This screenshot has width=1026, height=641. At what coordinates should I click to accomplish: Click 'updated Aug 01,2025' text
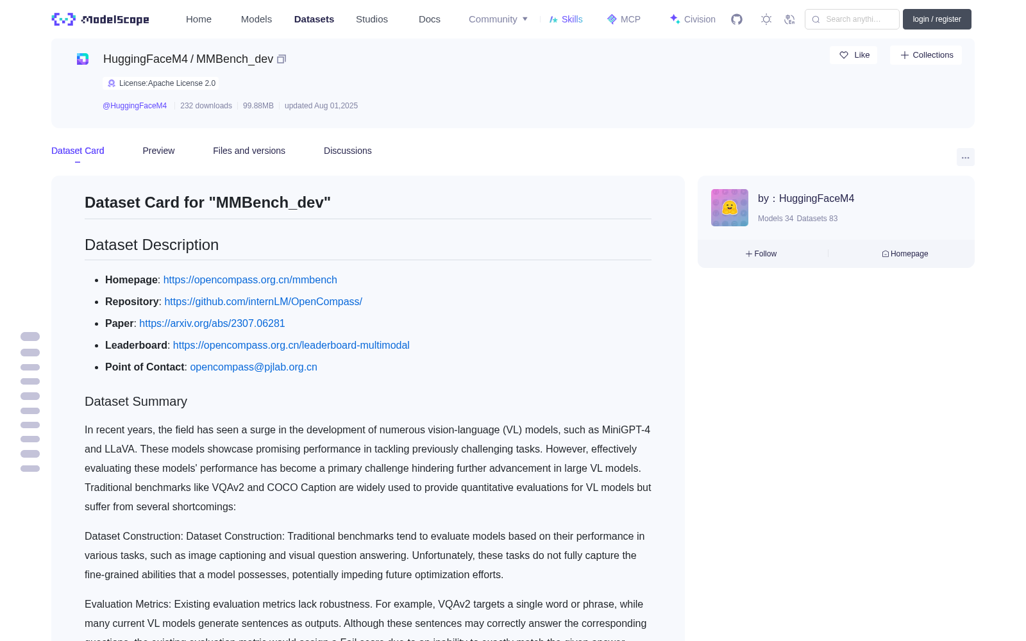tap(321, 106)
